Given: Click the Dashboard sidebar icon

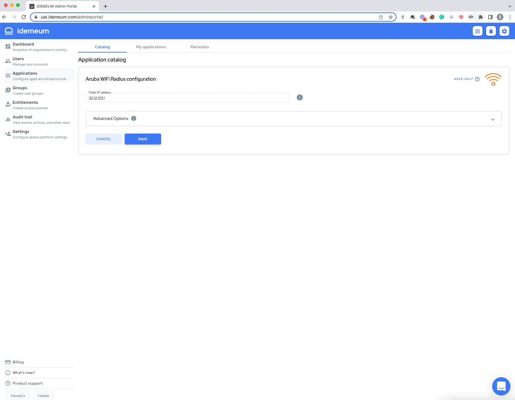Looking at the screenshot, I should tap(8, 46).
